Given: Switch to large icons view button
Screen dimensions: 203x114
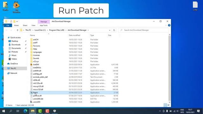Looking at the screenshot, I should point(168,105).
